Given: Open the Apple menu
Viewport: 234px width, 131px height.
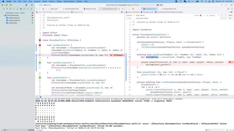Looking at the screenshot, I should pos(3,1).
